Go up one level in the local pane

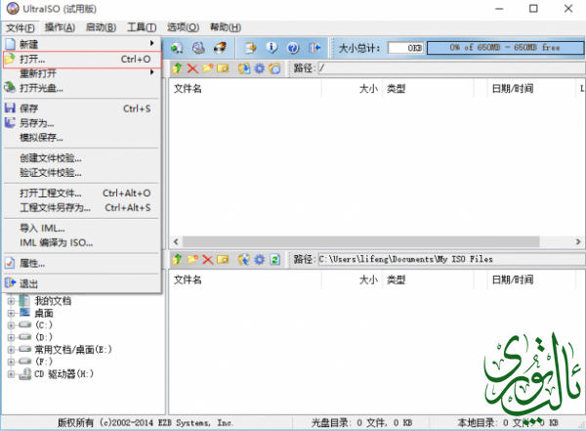coord(177,259)
